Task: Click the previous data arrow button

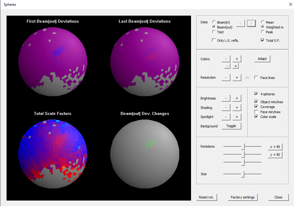Action: (x=240, y=24)
